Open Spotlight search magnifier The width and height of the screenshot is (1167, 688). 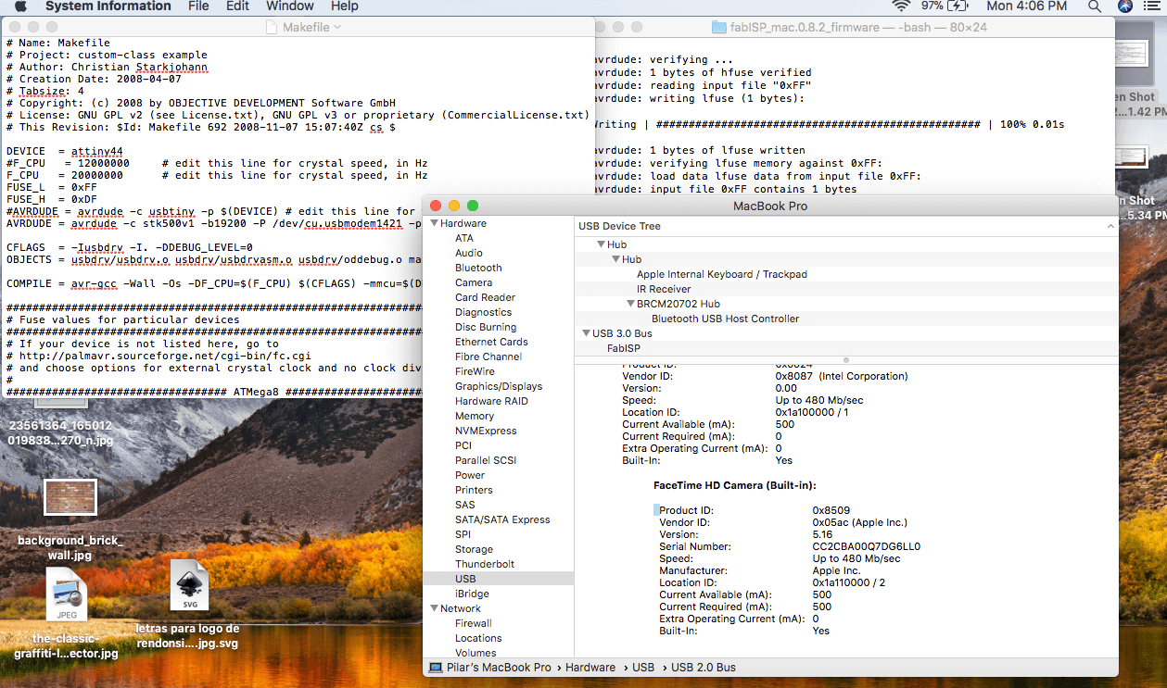pyautogui.click(x=1095, y=6)
